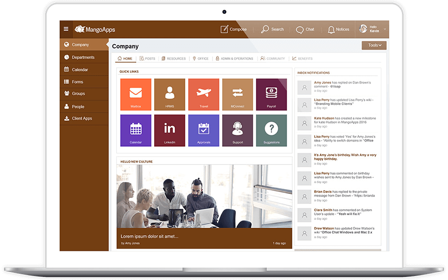The height and width of the screenshot is (280, 448).
Task: Click the Payroll icon
Action: [271, 94]
